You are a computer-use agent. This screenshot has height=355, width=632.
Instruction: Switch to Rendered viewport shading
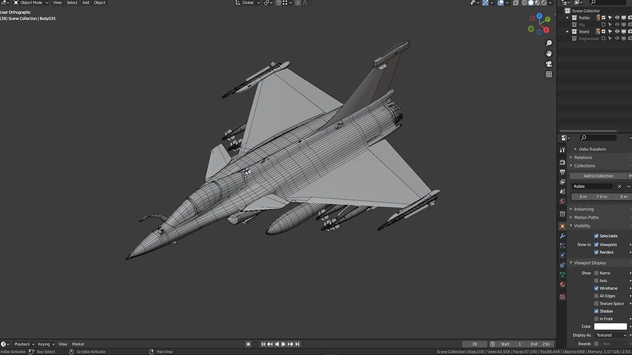coord(544,3)
